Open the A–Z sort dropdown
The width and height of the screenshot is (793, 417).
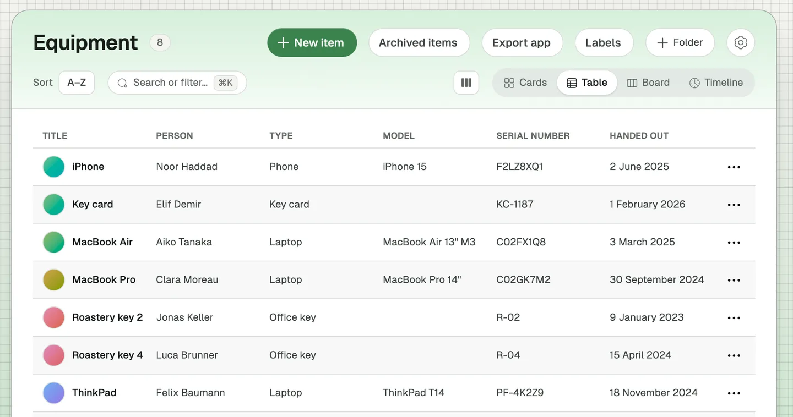point(77,83)
